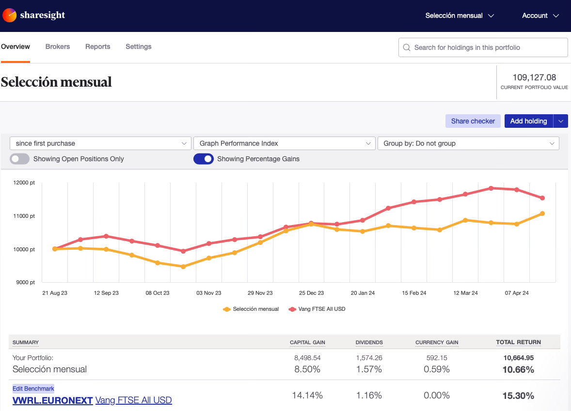Click the TOTAL RETURN column header
Screen dimensions: 571x411
pos(518,342)
